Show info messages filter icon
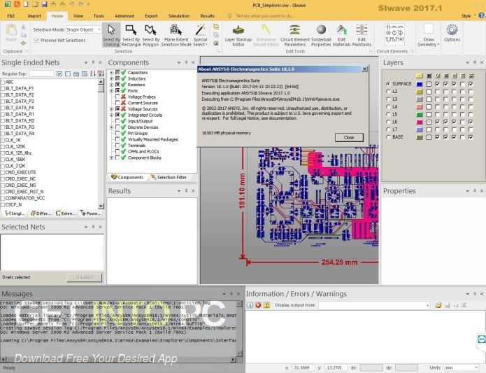The height and width of the screenshot is (373, 486). [250, 305]
